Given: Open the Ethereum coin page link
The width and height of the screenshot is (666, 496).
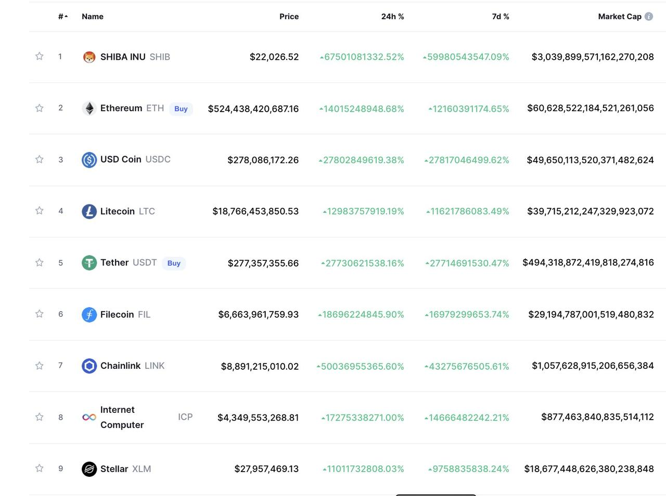Looking at the screenshot, I should coord(121,108).
